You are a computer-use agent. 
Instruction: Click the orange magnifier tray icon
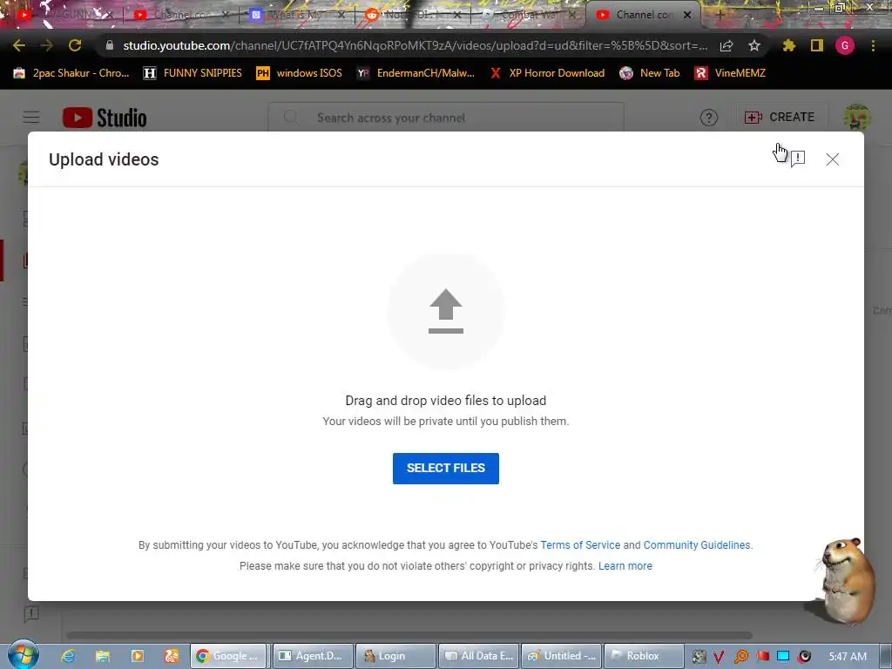pos(740,657)
